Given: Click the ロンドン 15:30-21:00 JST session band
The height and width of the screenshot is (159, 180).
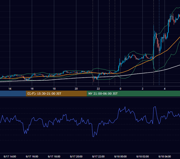Looking at the screenshot, I should click(56, 94).
